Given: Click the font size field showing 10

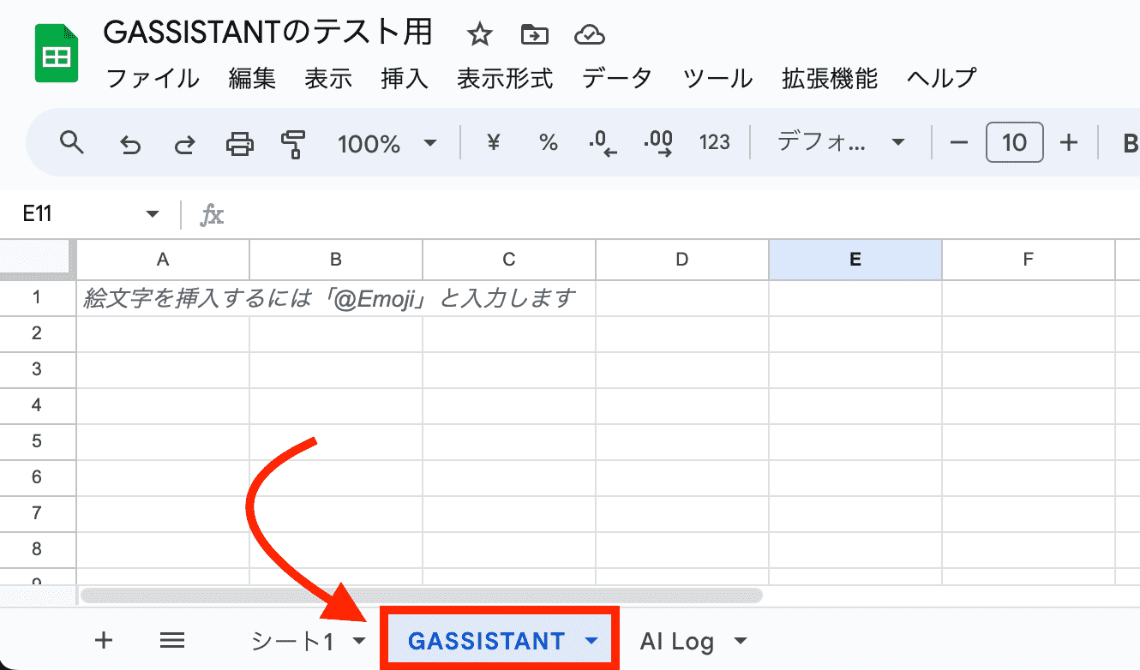Looking at the screenshot, I should (1015, 142).
